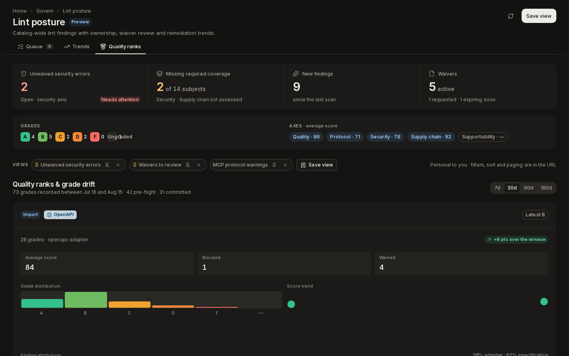Set the time window to 30d

point(512,188)
